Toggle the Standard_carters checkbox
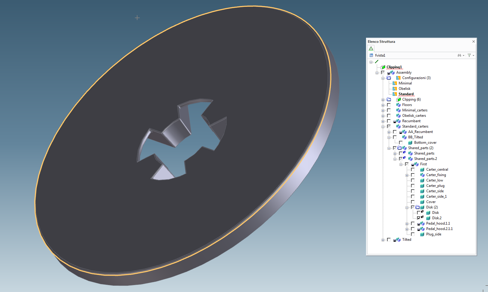 [x=389, y=126]
